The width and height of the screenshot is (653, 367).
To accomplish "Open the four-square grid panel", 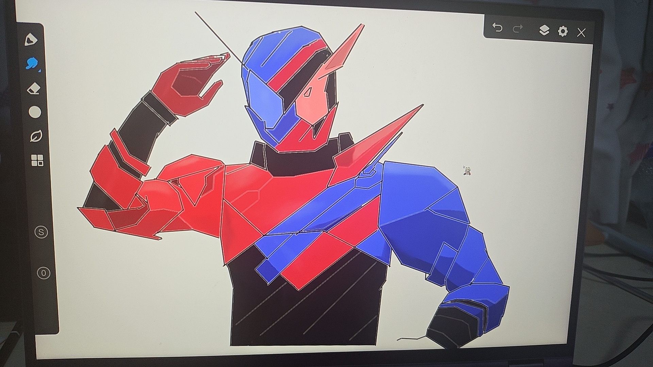I will click(x=37, y=160).
